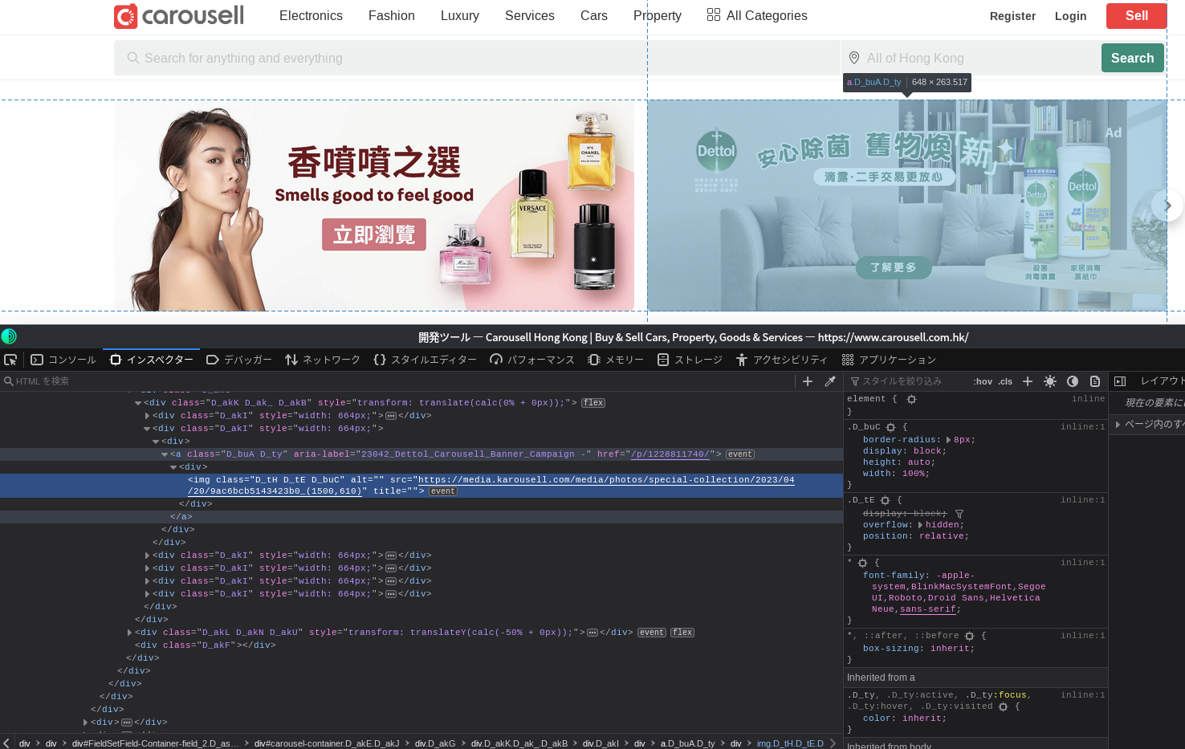Click the plus icon to add new CSS rule
Image resolution: width=1185 pixels, height=749 pixels.
click(1028, 381)
